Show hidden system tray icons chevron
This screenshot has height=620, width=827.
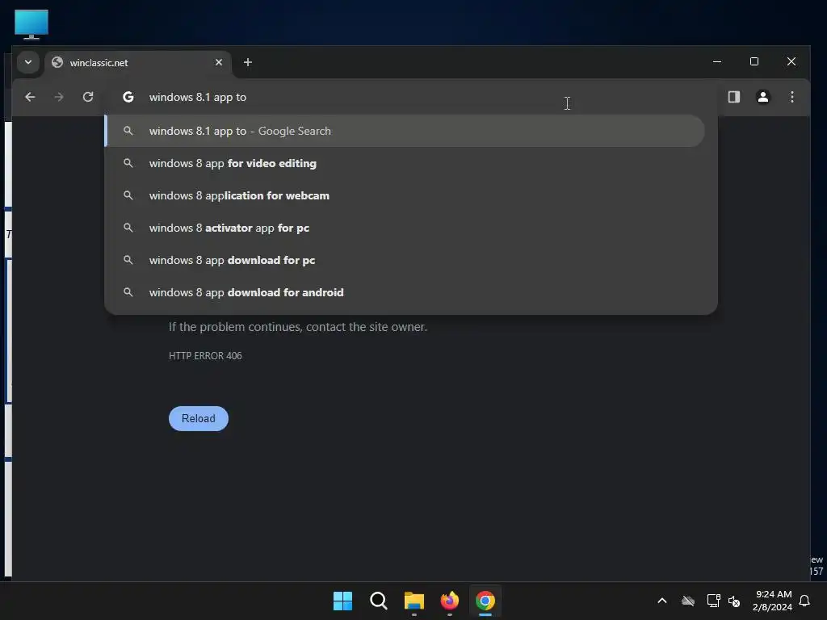pos(662,601)
